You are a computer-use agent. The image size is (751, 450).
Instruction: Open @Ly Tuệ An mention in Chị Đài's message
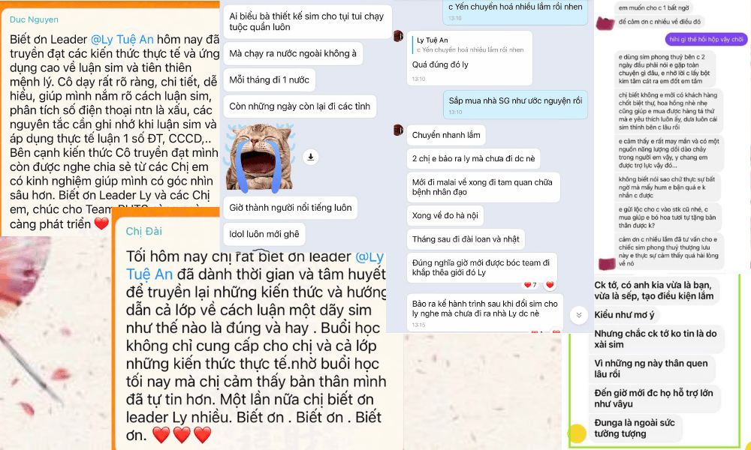(x=255, y=265)
